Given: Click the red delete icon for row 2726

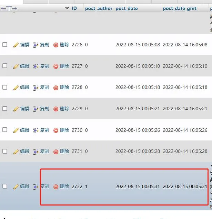Looking at the screenshot, I should tap(56, 45).
